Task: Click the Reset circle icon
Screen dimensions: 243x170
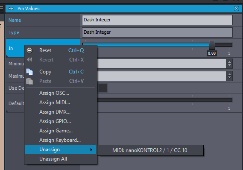Action: (29, 50)
